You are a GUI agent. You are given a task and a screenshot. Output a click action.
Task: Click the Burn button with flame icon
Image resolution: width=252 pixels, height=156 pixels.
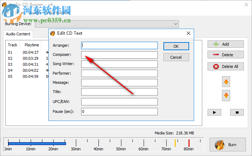point(228,145)
